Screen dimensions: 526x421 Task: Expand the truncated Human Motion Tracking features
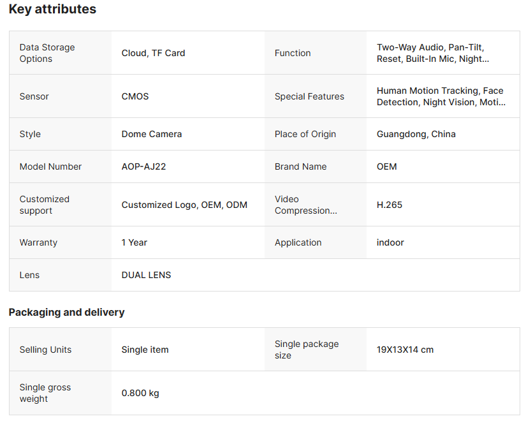[440, 96]
